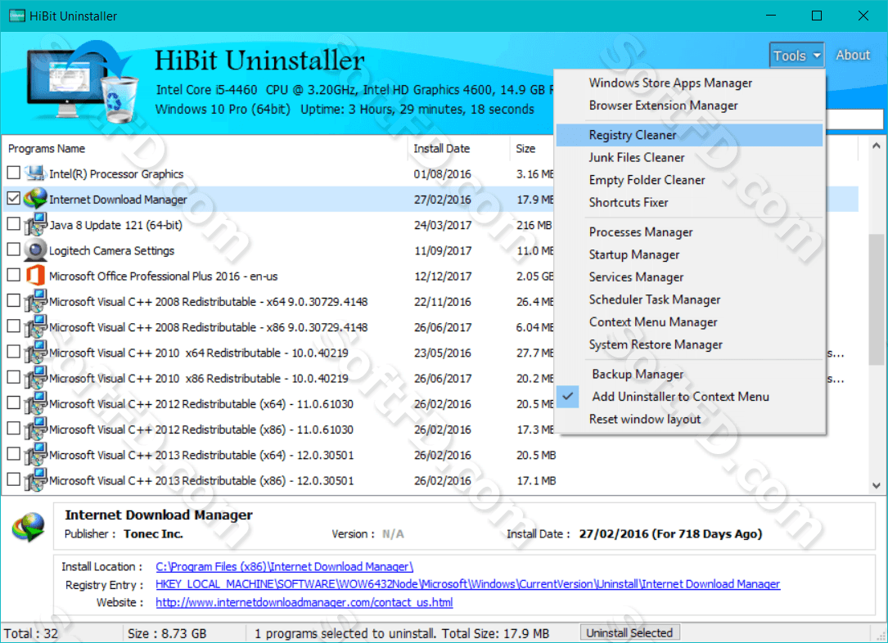The width and height of the screenshot is (888, 643).
Task: Check Visual C++ 2010 x86 Redistributable checkbox
Action: pyautogui.click(x=14, y=377)
